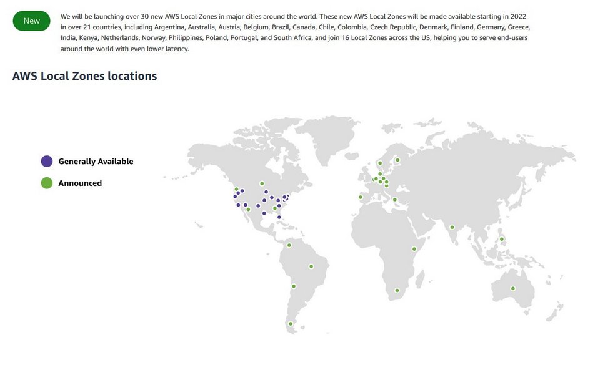The image size is (600, 365).
Task: Select the India announced zone marker
Action: coord(452,227)
